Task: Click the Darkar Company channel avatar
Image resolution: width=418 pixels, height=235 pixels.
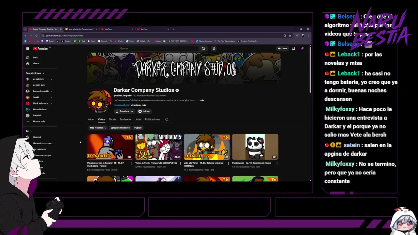Action: (x=99, y=101)
